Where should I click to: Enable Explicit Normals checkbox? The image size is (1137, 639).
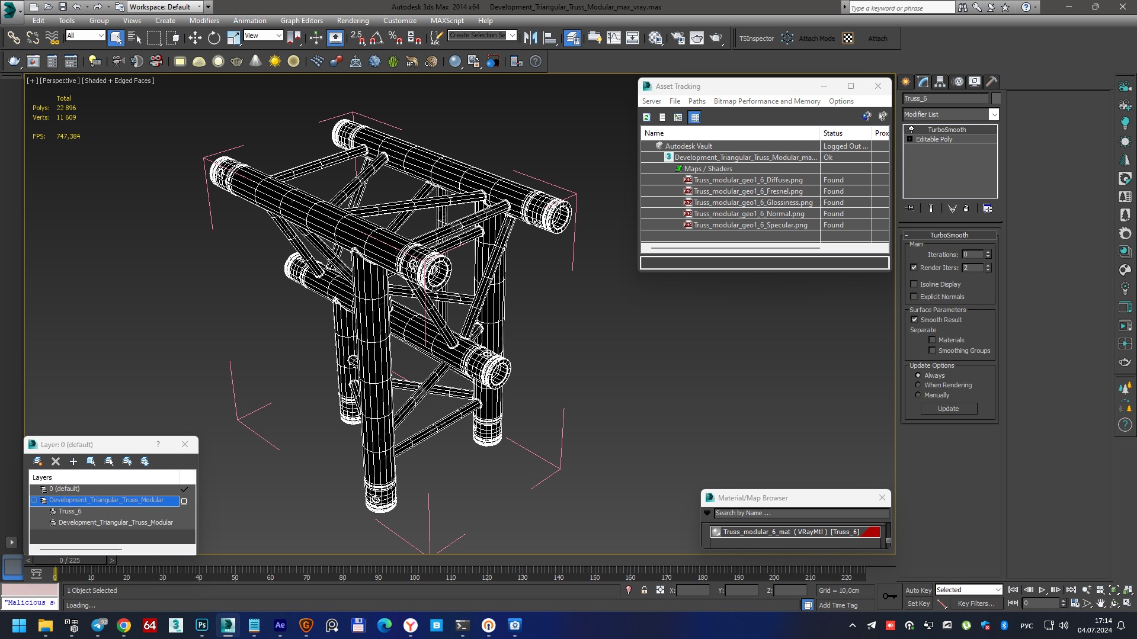point(914,297)
